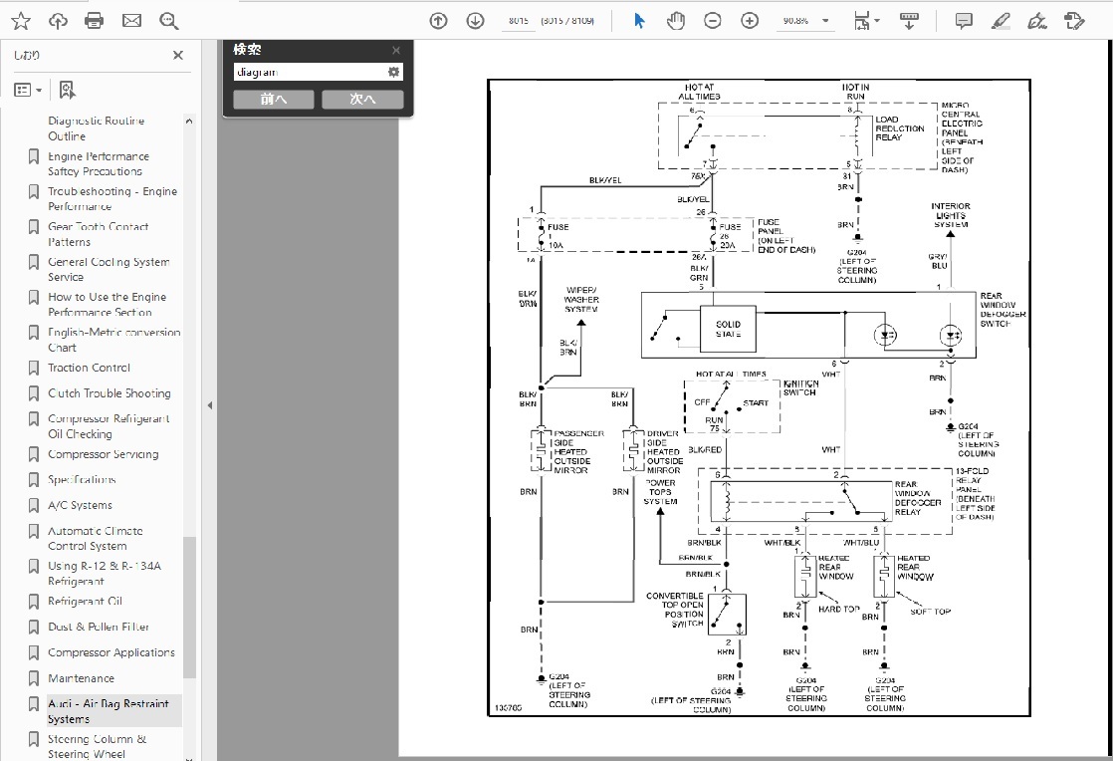Print the document using printer icon
This screenshot has height=761, width=1113.
[95, 21]
